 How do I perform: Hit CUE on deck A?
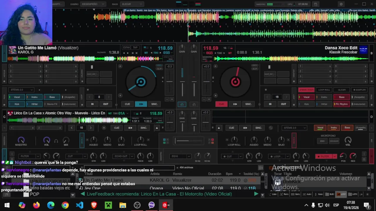[x=127, y=104]
